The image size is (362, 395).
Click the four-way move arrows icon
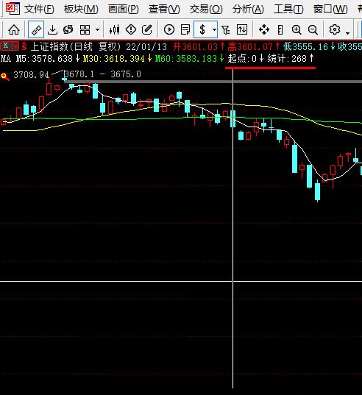264,29
